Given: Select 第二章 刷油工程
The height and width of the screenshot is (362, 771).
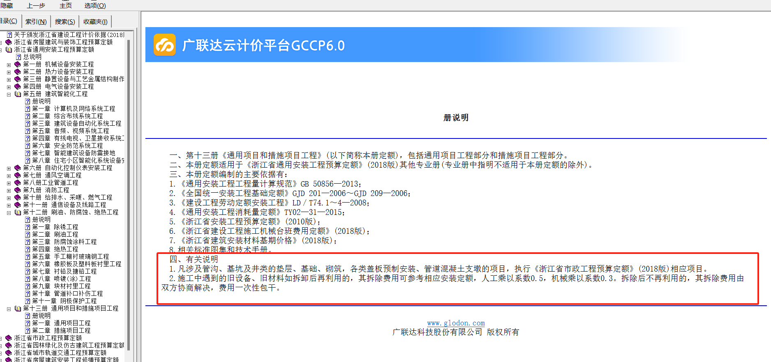Looking at the screenshot, I should click(55, 234).
